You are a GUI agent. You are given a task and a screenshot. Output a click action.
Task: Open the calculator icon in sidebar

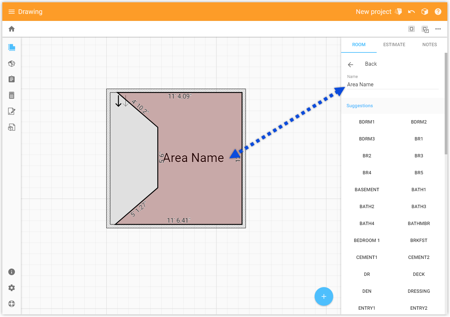point(12,95)
